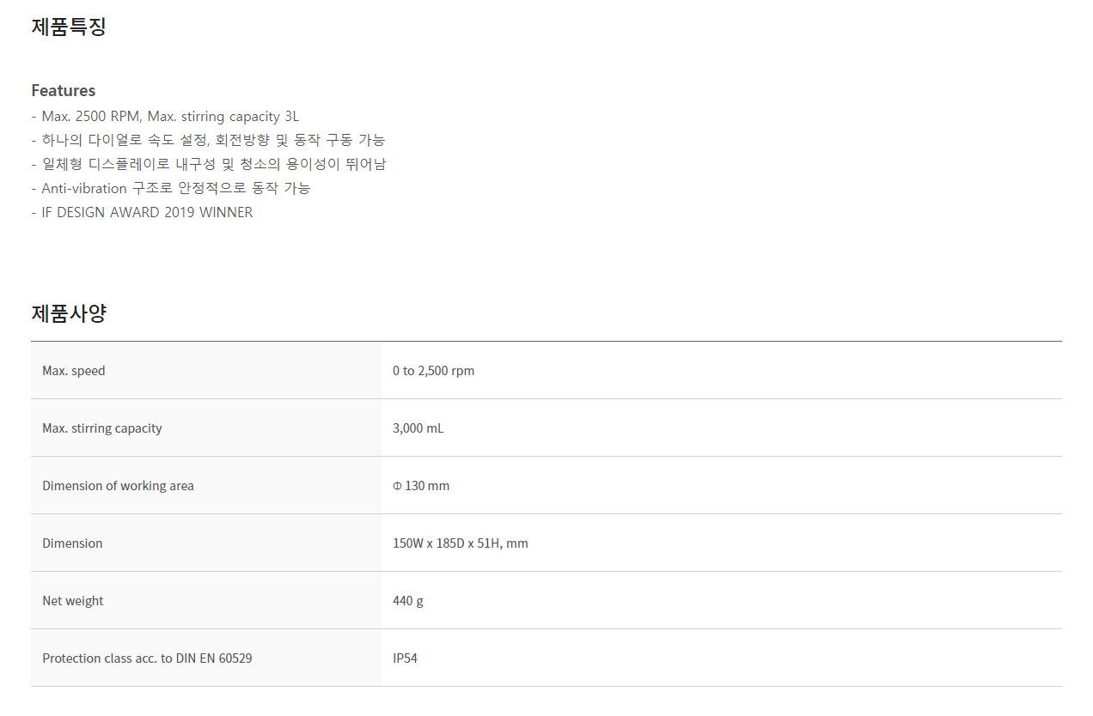
Task: Select the Dimension row label
Action: point(72,543)
